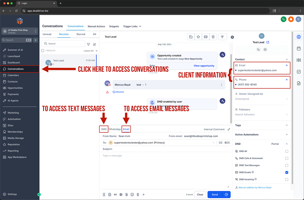Screen dimensions: 304x200
Task: Add another email with plus icon
Action: point(287,65)
